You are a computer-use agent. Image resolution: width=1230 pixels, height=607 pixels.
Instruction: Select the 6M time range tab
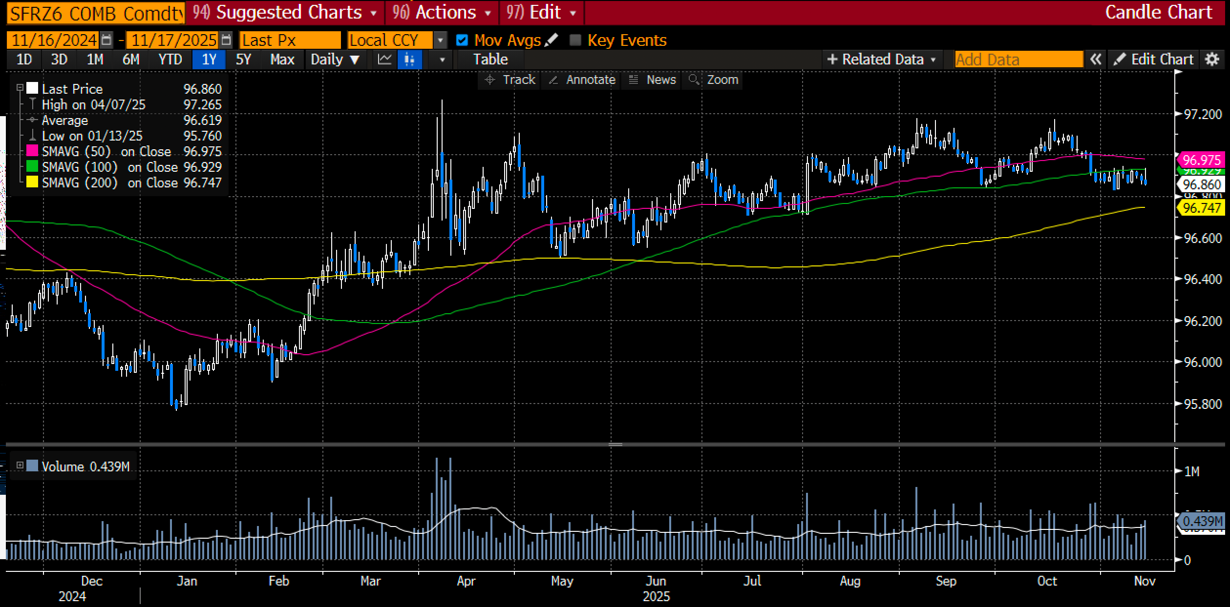click(x=130, y=60)
